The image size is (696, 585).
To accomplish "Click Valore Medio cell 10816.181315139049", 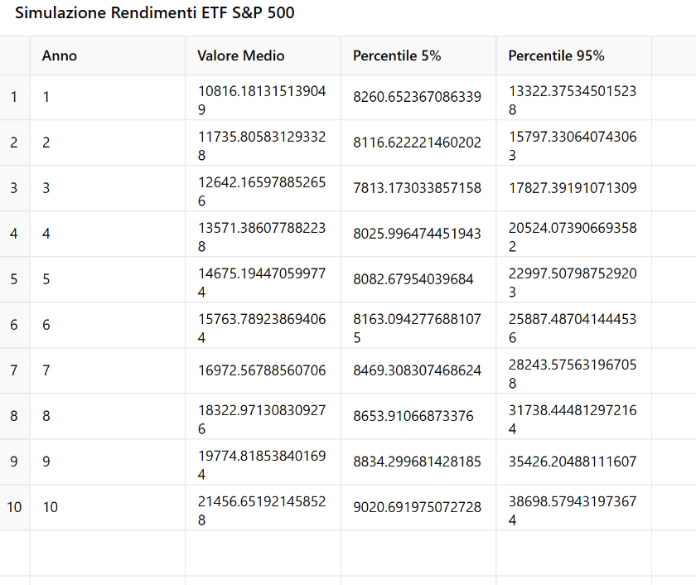I will click(x=262, y=98).
